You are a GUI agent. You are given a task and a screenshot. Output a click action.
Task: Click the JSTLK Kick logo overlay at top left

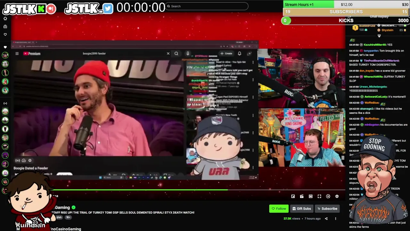click(29, 9)
